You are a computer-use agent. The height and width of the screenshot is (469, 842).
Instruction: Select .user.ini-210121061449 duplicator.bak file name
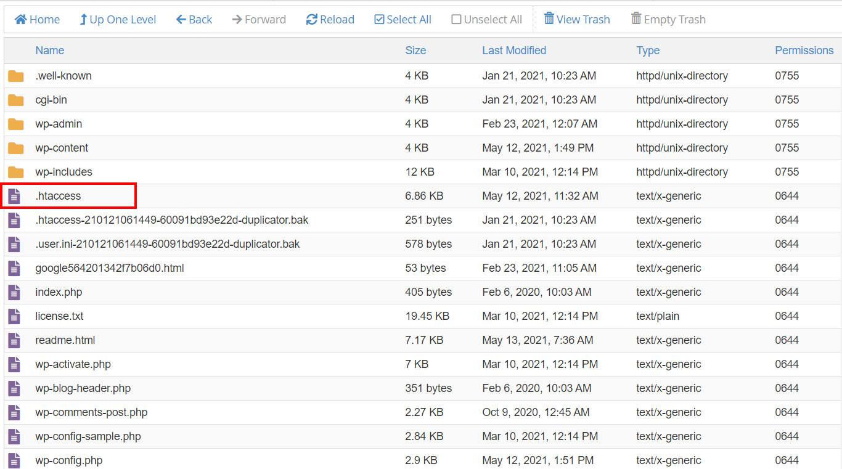click(x=168, y=244)
